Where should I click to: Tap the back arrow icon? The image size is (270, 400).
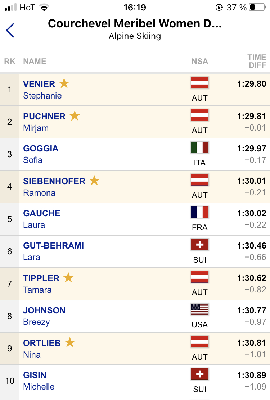click(x=10, y=30)
